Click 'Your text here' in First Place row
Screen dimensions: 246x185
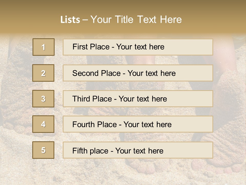(x=140, y=47)
